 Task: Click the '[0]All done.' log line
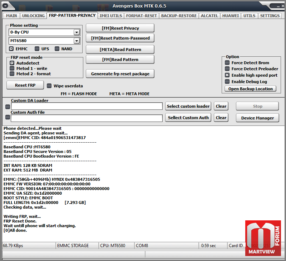point(15,230)
